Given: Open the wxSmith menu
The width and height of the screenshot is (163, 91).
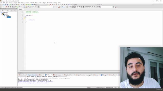Looking at the screenshot, I should pyautogui.click(x=32, y=3).
